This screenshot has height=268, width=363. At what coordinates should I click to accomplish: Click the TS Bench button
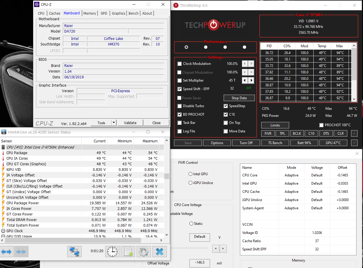point(275,143)
